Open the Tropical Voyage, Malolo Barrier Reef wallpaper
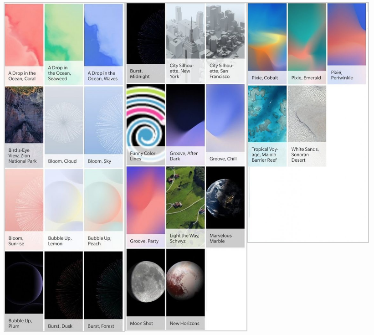 [x=267, y=126]
